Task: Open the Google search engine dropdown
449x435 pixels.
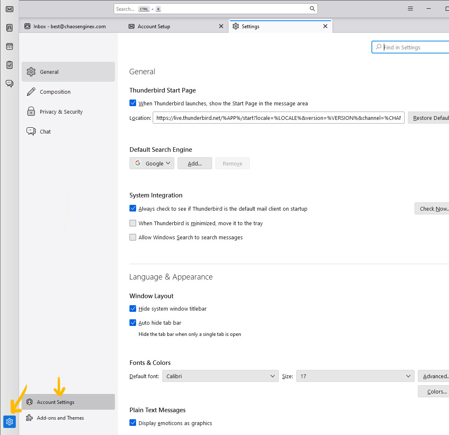Action: coord(152,163)
